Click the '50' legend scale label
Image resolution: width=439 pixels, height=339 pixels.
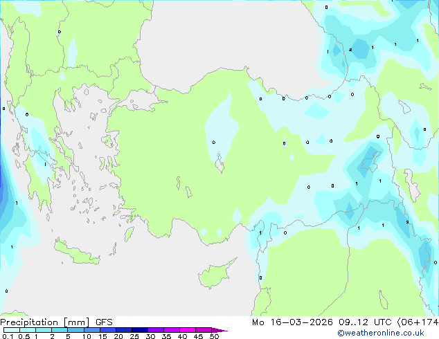pos(214,336)
